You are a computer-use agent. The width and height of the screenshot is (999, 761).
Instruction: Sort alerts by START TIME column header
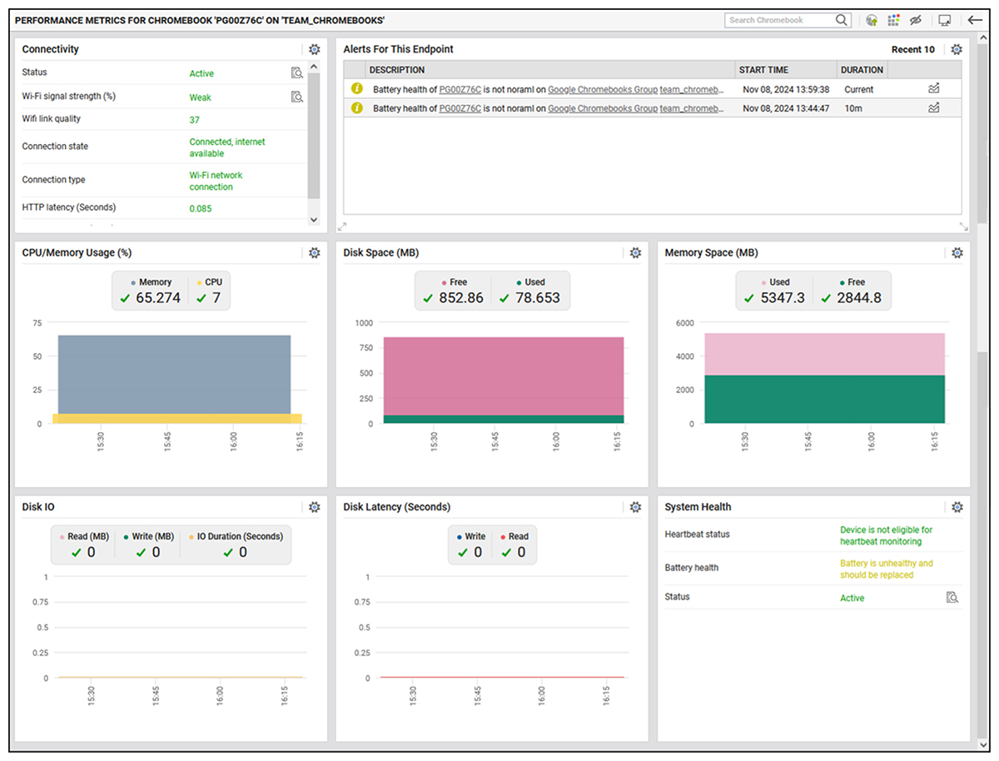763,70
